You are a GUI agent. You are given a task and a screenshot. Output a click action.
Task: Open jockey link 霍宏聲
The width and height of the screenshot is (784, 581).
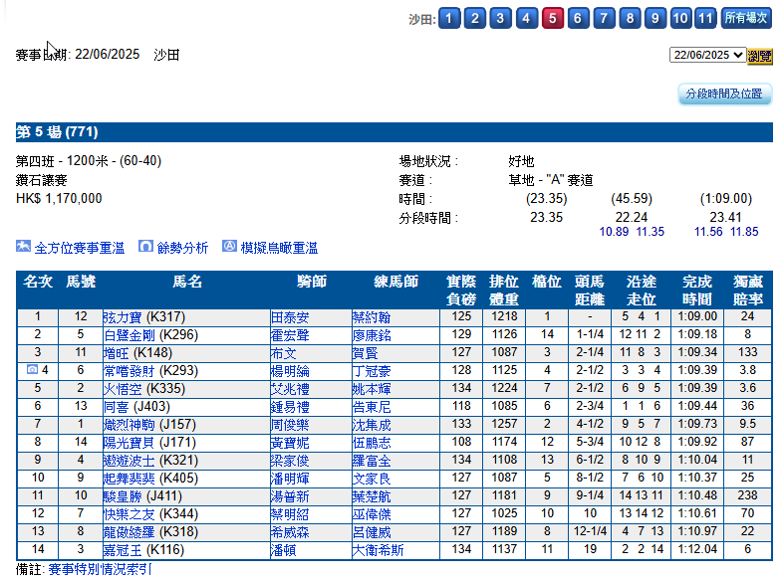[x=290, y=335]
